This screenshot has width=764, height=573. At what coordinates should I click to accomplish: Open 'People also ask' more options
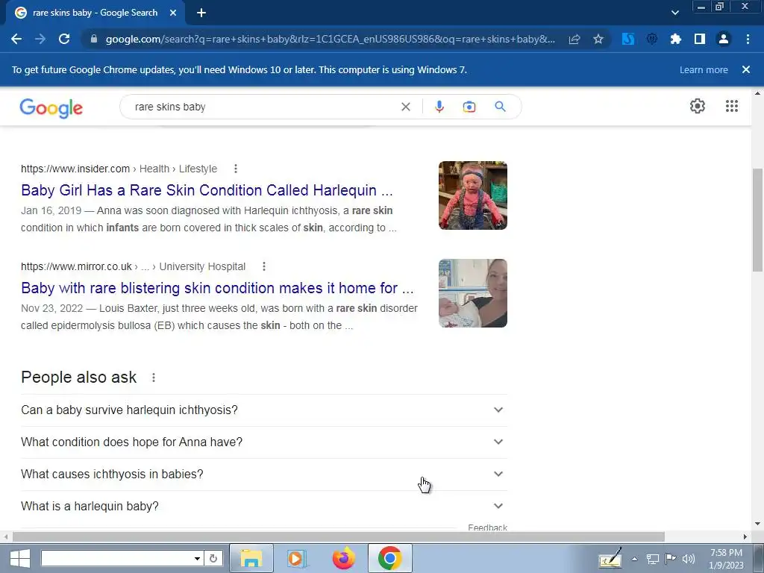(154, 378)
